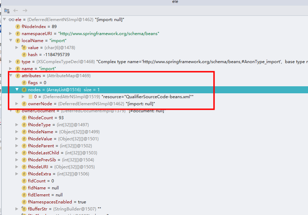308x215 pixels.
Task: Select the flags = 0 row
Action: [37, 83]
